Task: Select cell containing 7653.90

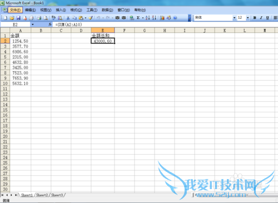Action: (x=21, y=78)
